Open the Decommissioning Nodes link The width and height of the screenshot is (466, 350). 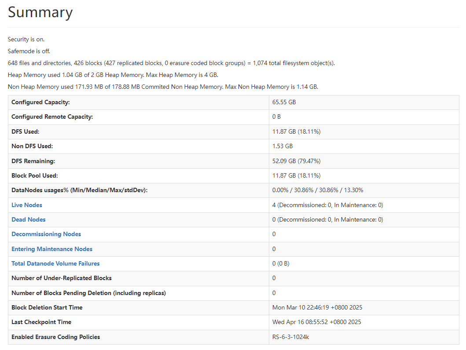[46, 234]
